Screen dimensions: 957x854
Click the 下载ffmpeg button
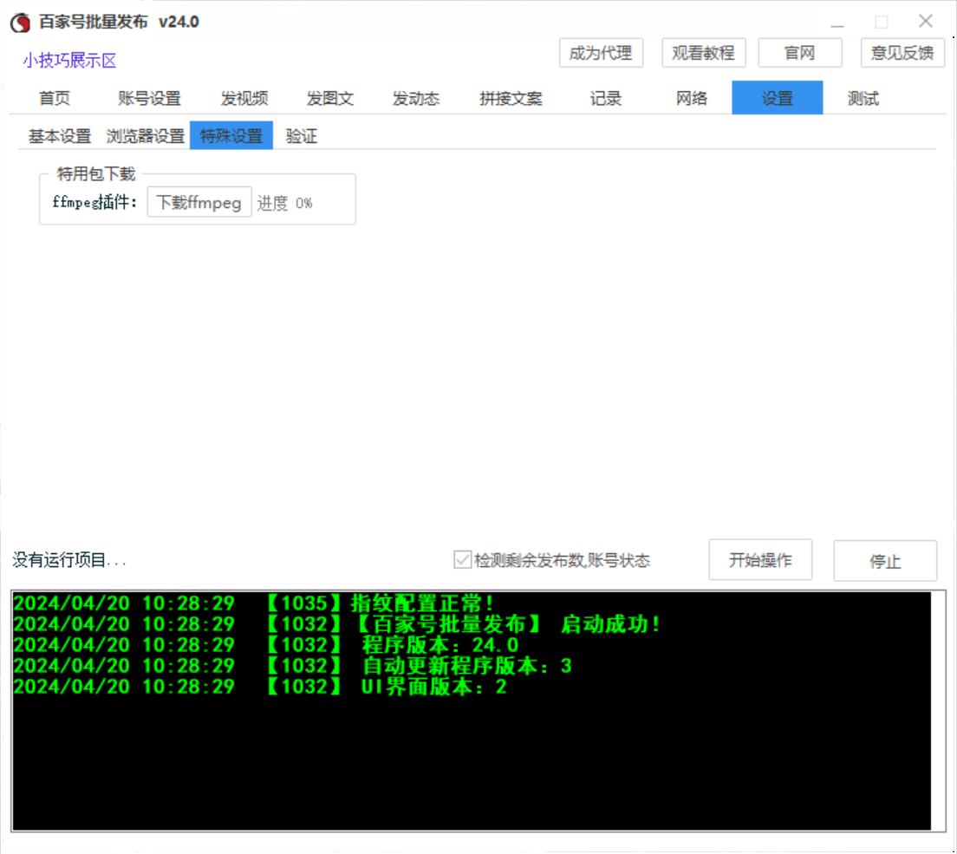[199, 202]
